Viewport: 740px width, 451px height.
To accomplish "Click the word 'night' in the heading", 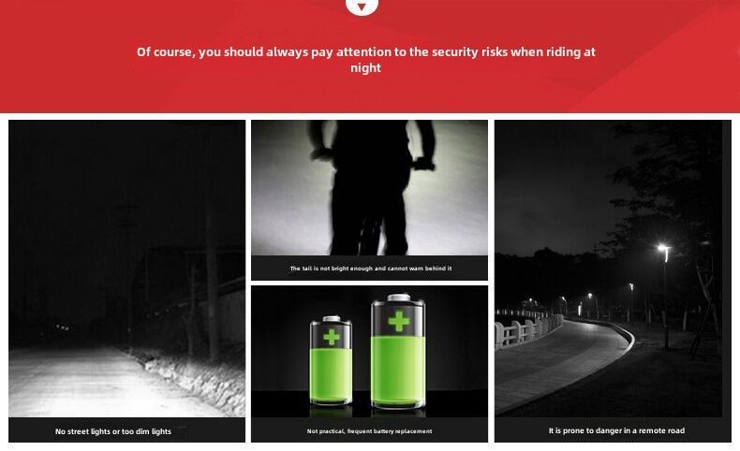I will click(365, 68).
